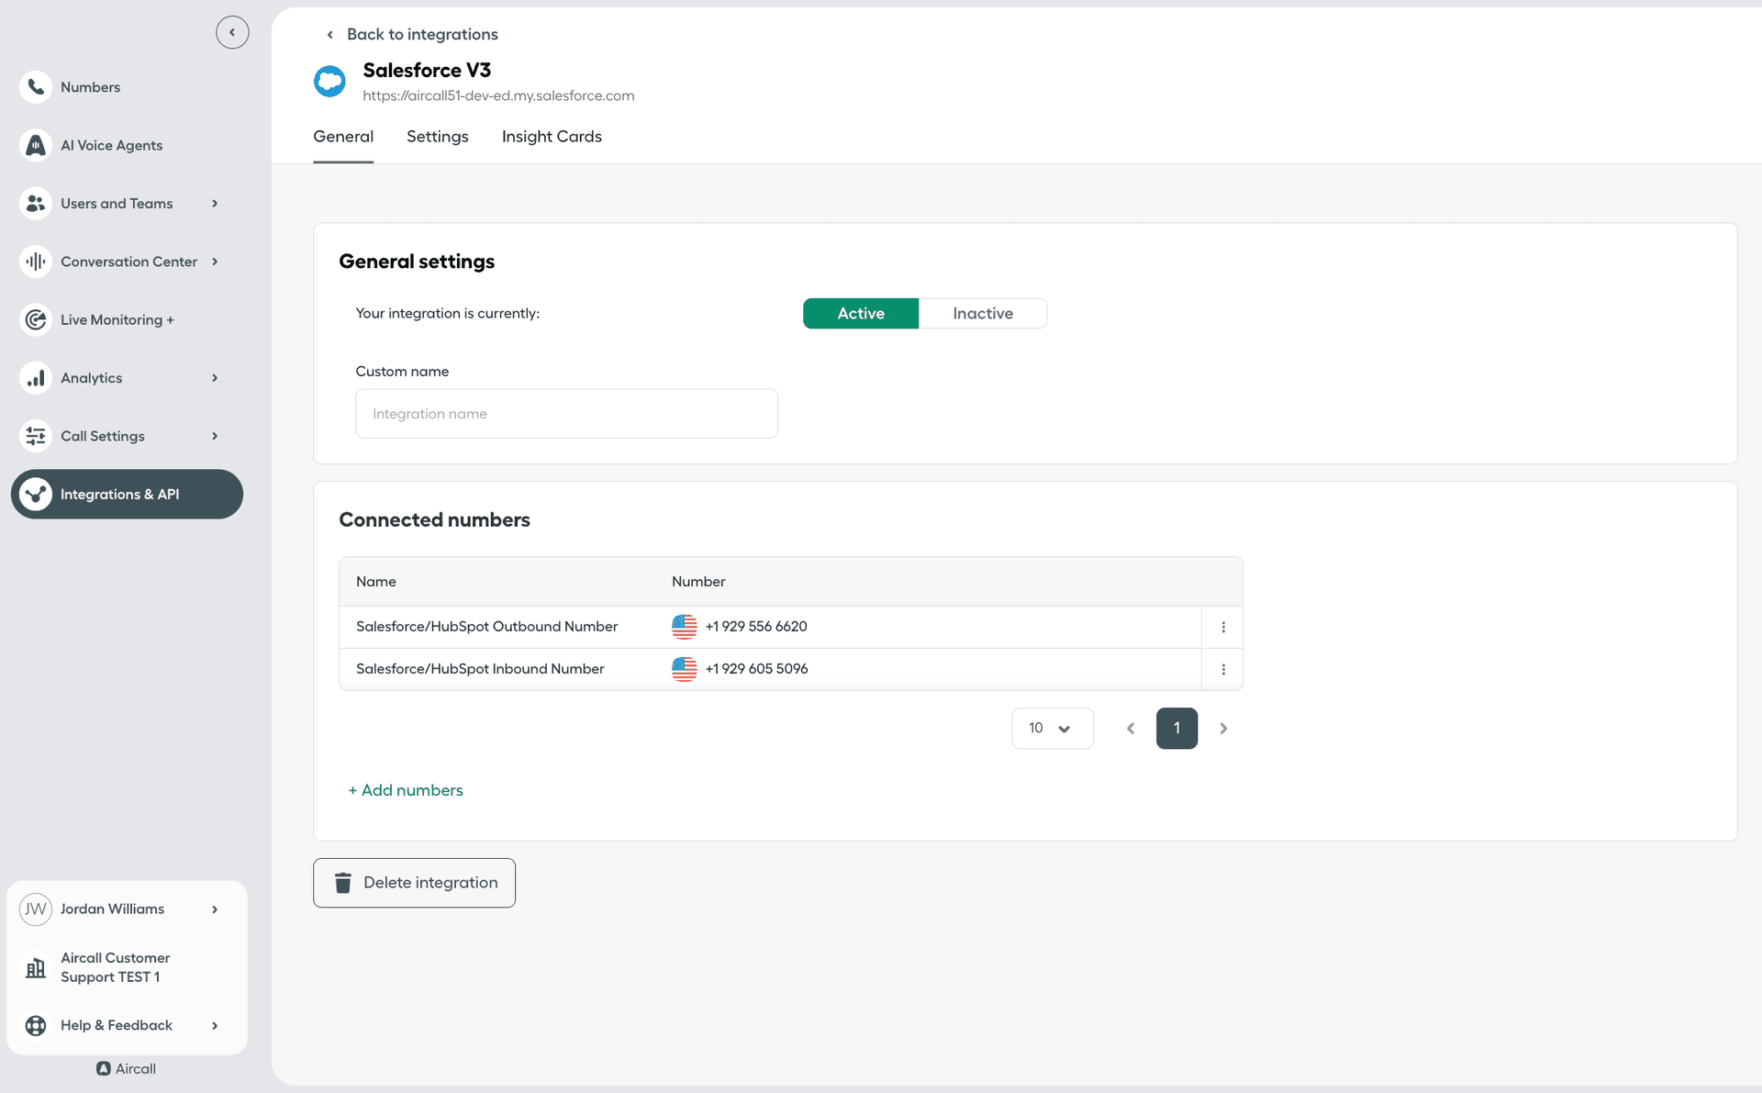Expand the Call Settings submenu
The image size is (1762, 1093).
[x=215, y=436]
